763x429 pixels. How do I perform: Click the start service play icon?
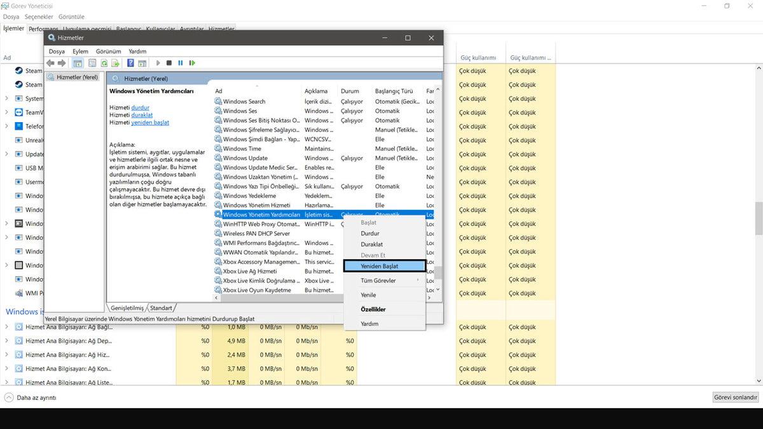[158, 62]
